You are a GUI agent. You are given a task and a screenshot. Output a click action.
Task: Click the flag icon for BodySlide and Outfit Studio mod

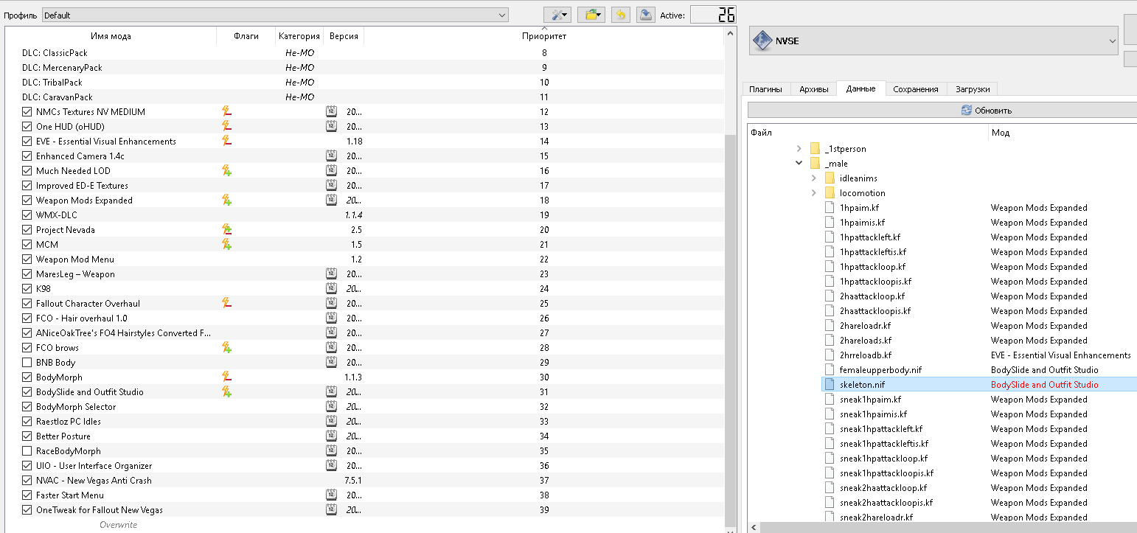[x=227, y=392]
